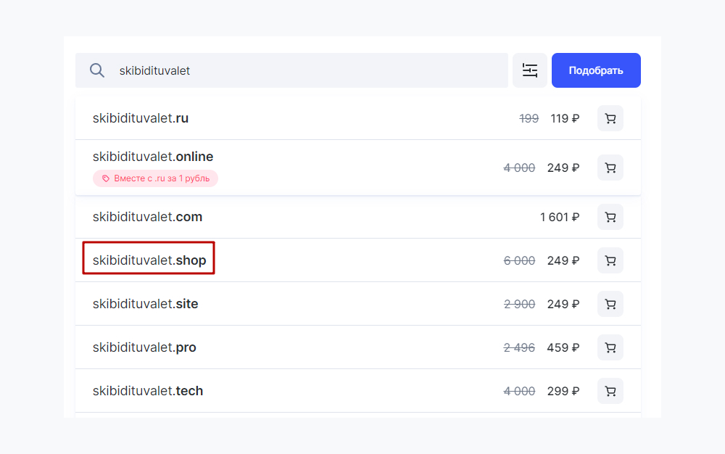Click the 249 ₽ price for .shop
This screenshot has width=725, height=454.
(563, 260)
